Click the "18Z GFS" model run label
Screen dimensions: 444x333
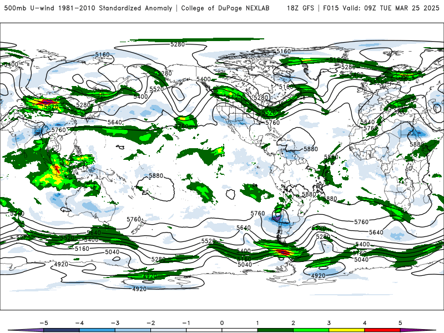(300, 8)
